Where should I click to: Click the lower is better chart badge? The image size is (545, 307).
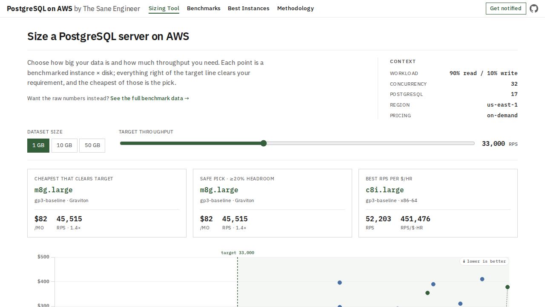tap(484, 261)
